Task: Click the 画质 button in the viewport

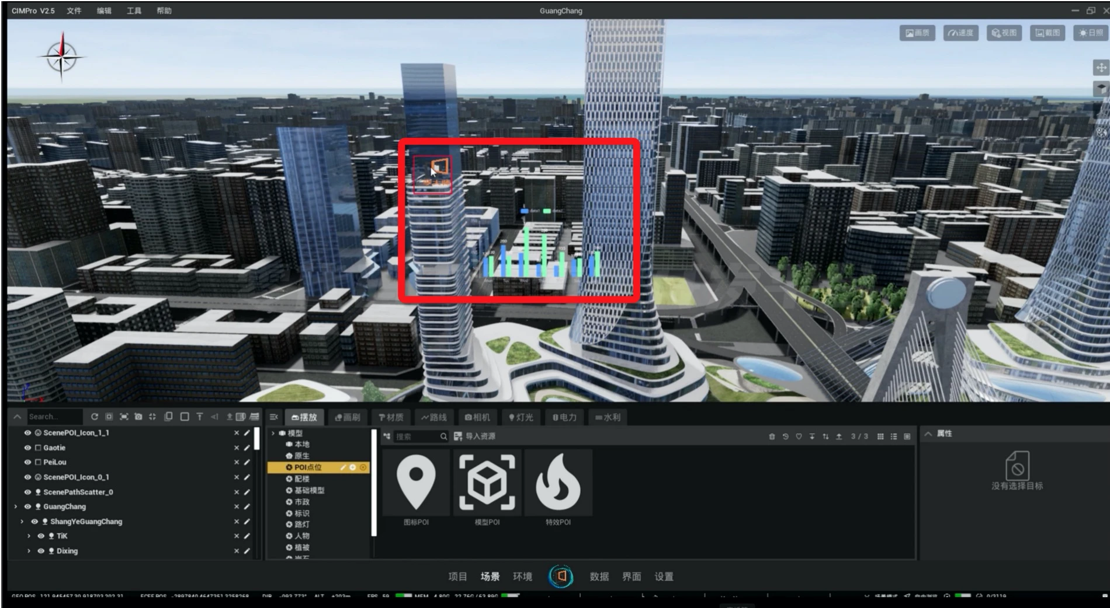Action: click(917, 33)
